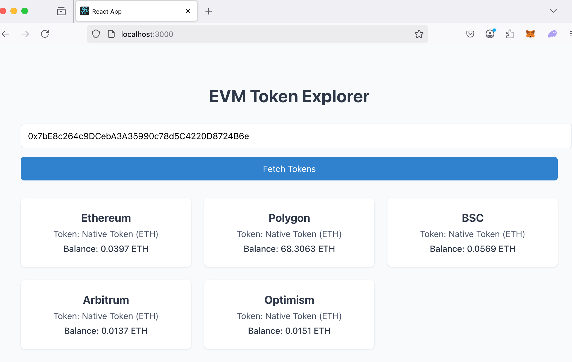Image resolution: width=572 pixels, height=362 pixels.
Task: Open a new tab with the plus button
Action: tap(209, 11)
